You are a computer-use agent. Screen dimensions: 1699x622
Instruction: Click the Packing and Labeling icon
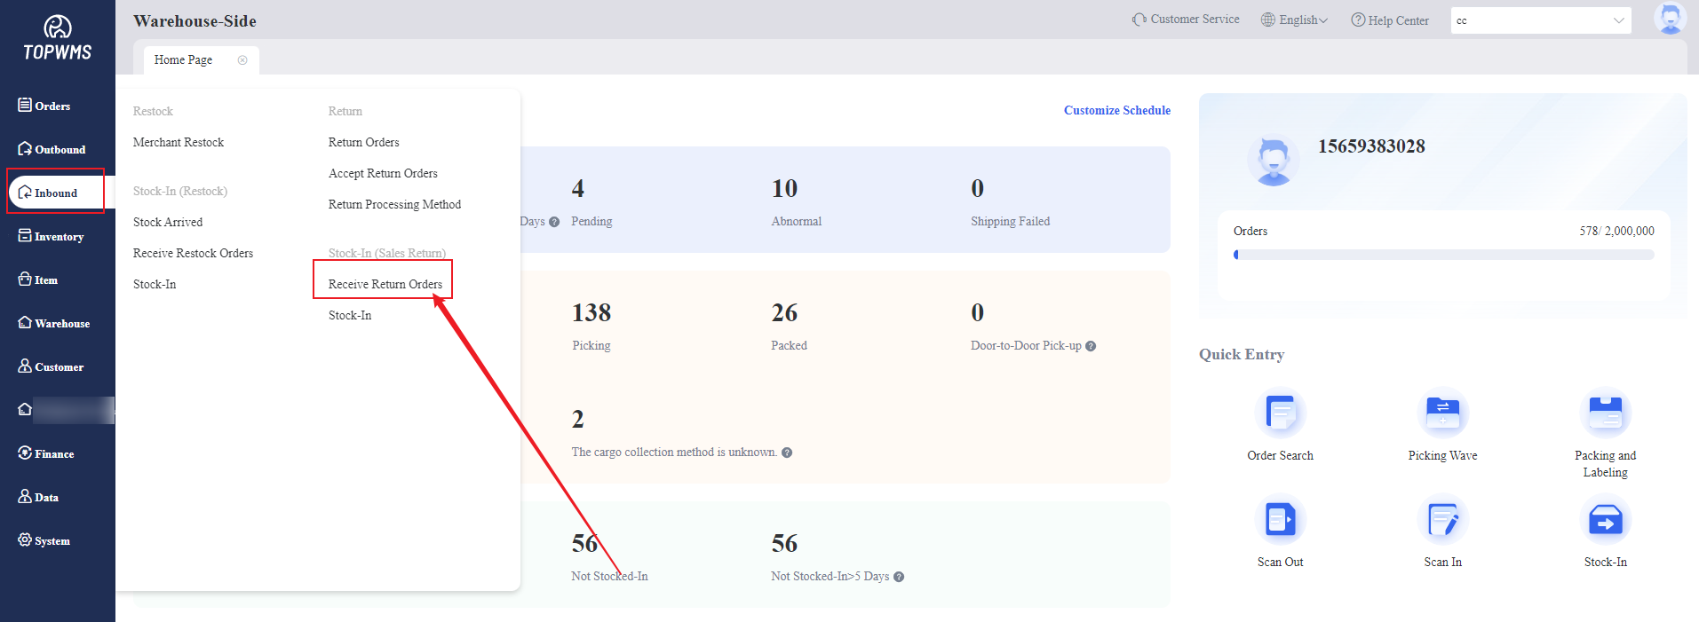click(1605, 414)
